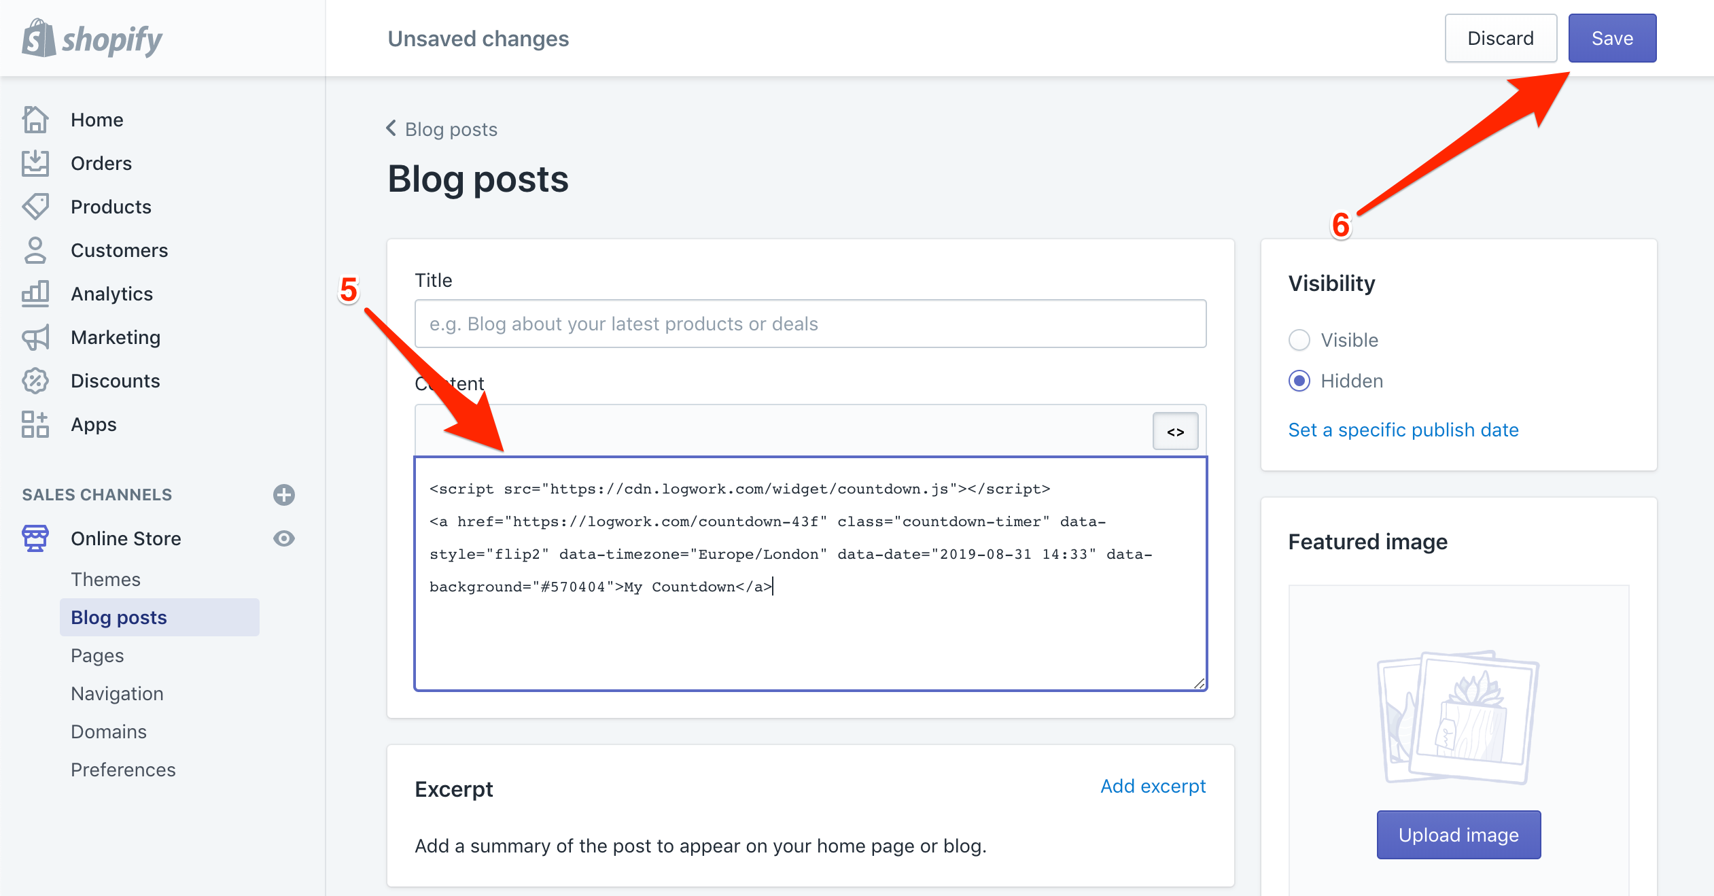This screenshot has height=896, width=1714.
Task: Click the Save button
Action: [1613, 39]
